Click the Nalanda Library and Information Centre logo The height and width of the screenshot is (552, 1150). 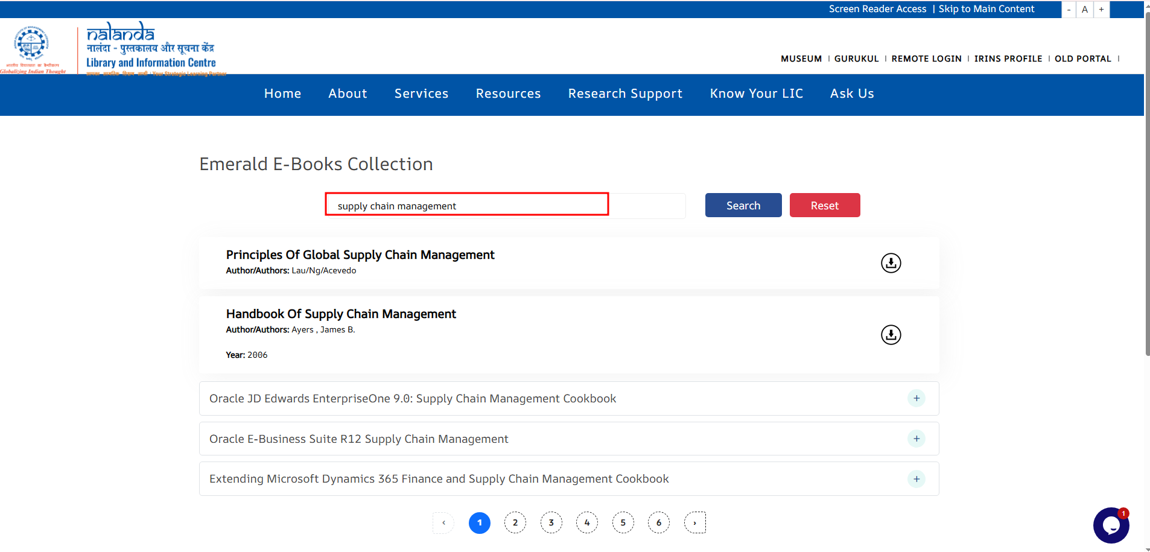[x=151, y=48]
